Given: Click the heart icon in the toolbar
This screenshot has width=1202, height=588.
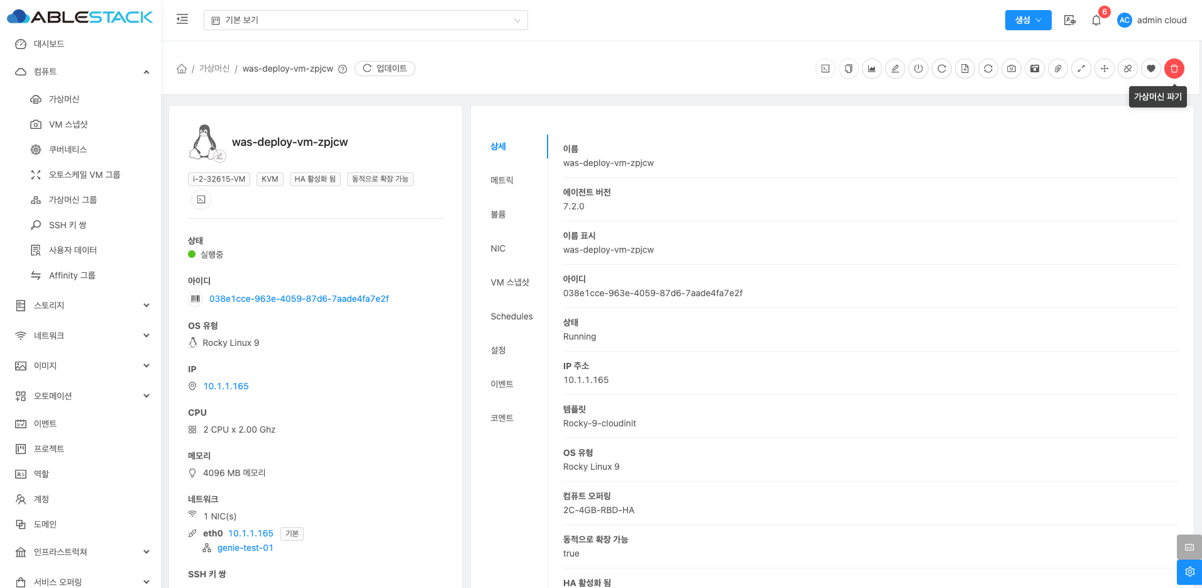Looking at the screenshot, I should pos(1150,69).
